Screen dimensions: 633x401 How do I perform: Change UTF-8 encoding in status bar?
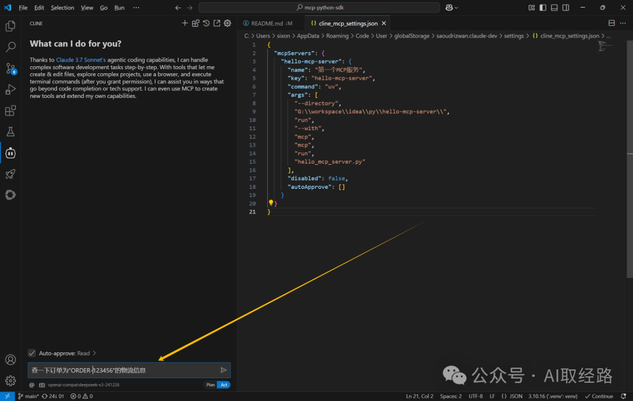(x=475, y=396)
